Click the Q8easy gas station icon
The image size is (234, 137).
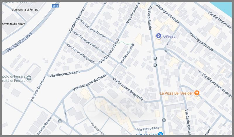pos(159,36)
